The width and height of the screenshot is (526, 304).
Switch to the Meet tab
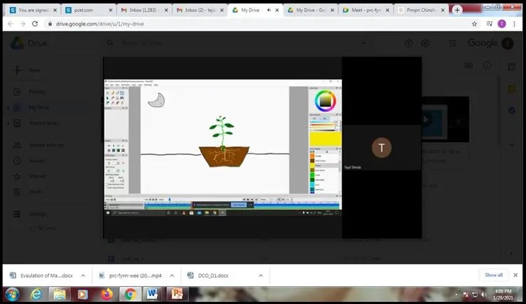365,10
